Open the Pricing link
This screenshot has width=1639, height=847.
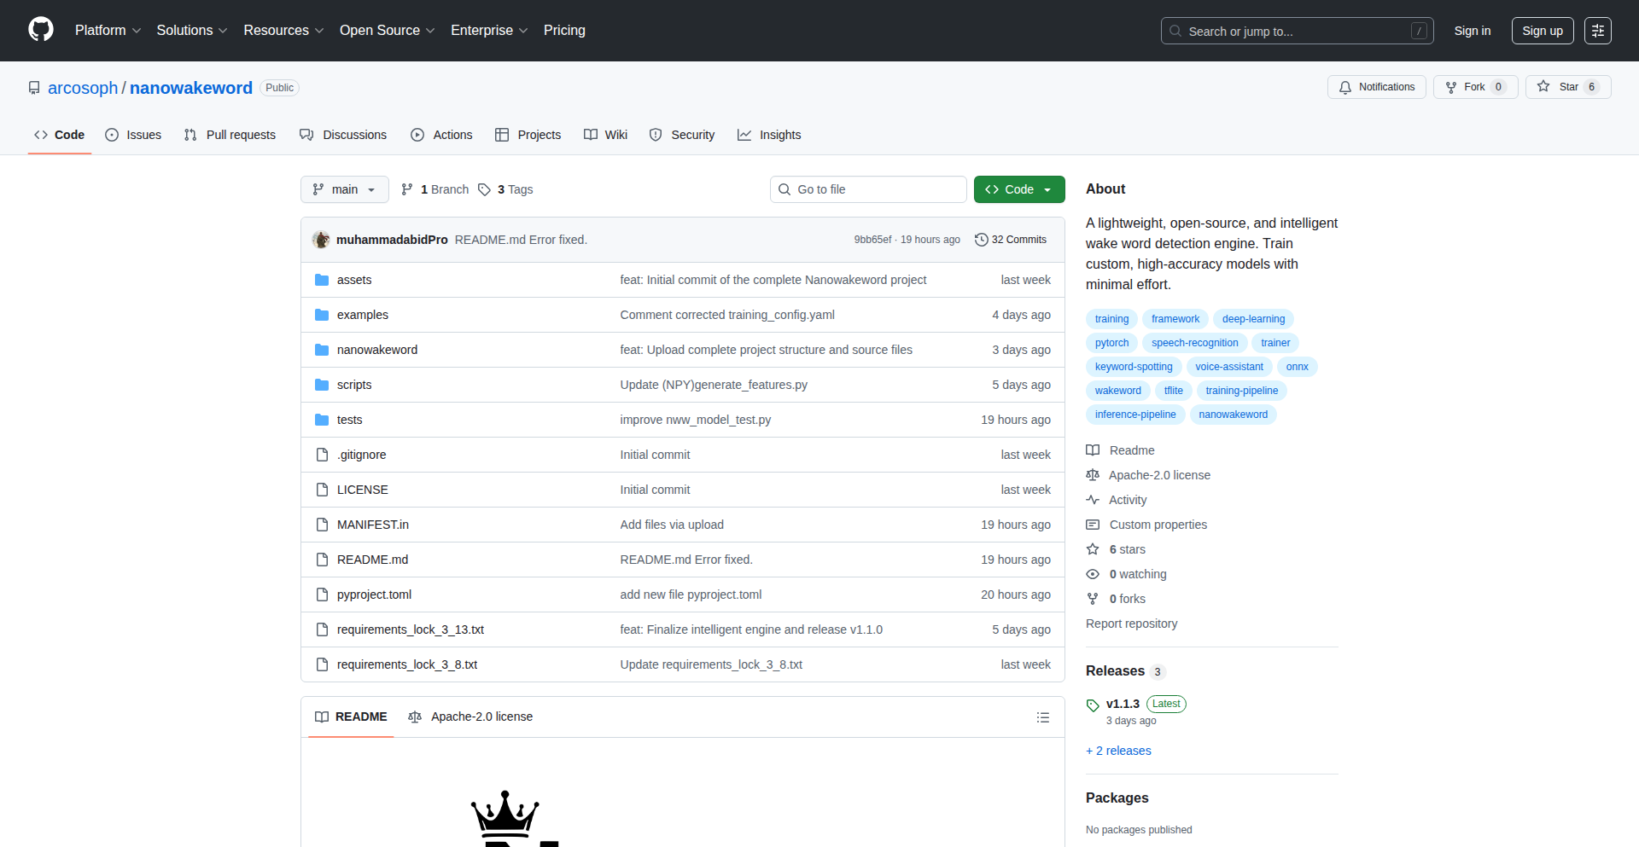(564, 30)
